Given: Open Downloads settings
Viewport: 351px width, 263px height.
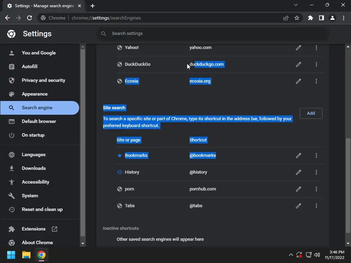Looking at the screenshot, I should (x=39, y=168).
